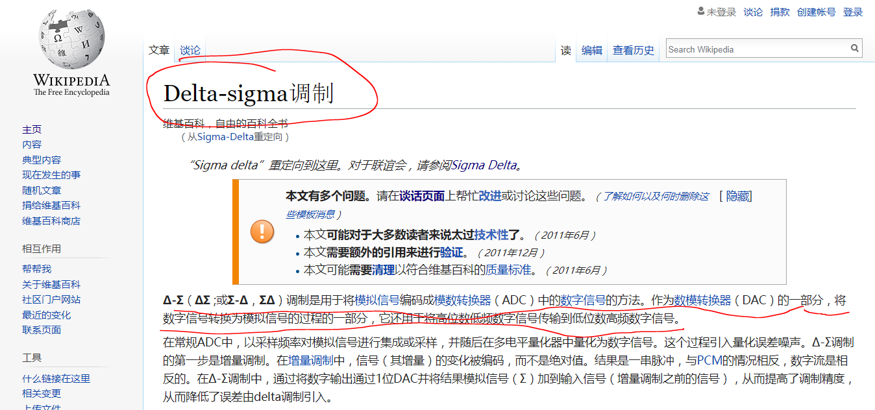
Task: Click the orange warning exclamation icon
Action: (x=262, y=231)
